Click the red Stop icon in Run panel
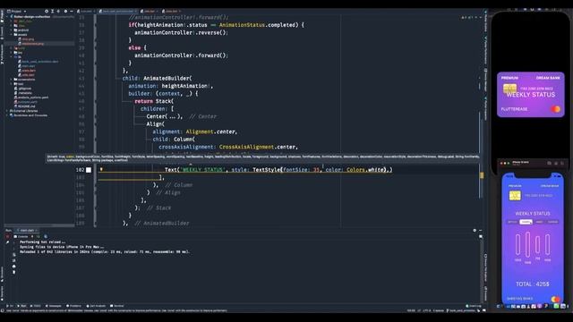The image size is (573, 322). coord(7,236)
